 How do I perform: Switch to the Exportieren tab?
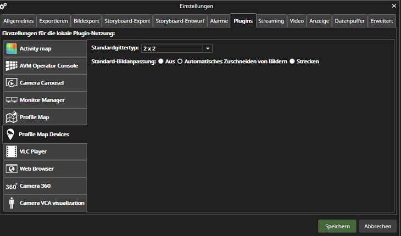click(53, 21)
